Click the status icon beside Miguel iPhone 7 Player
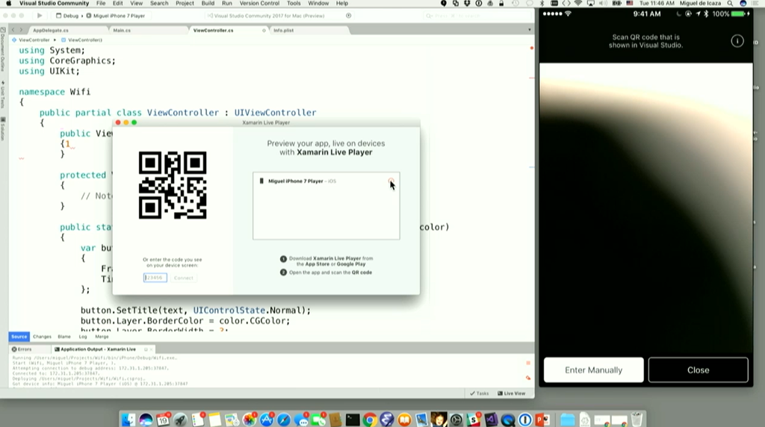This screenshot has height=427, width=765. (x=391, y=181)
